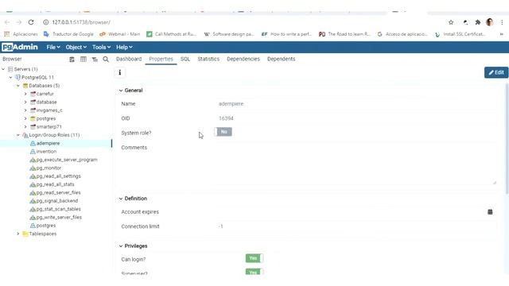Select the pg_read_all_settings role
The height and width of the screenshot is (286, 509).
(x=58, y=176)
